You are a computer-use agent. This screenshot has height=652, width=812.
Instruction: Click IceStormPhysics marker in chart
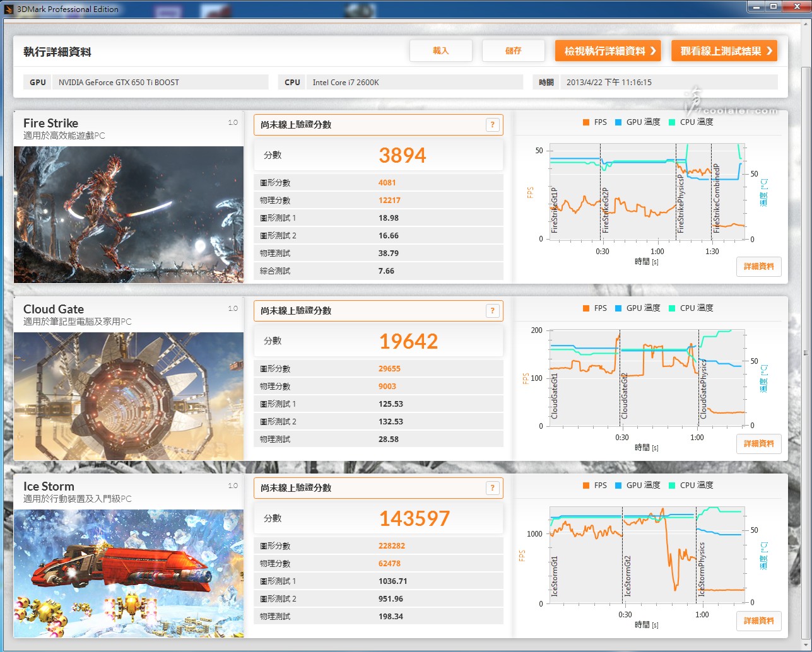[702, 569]
